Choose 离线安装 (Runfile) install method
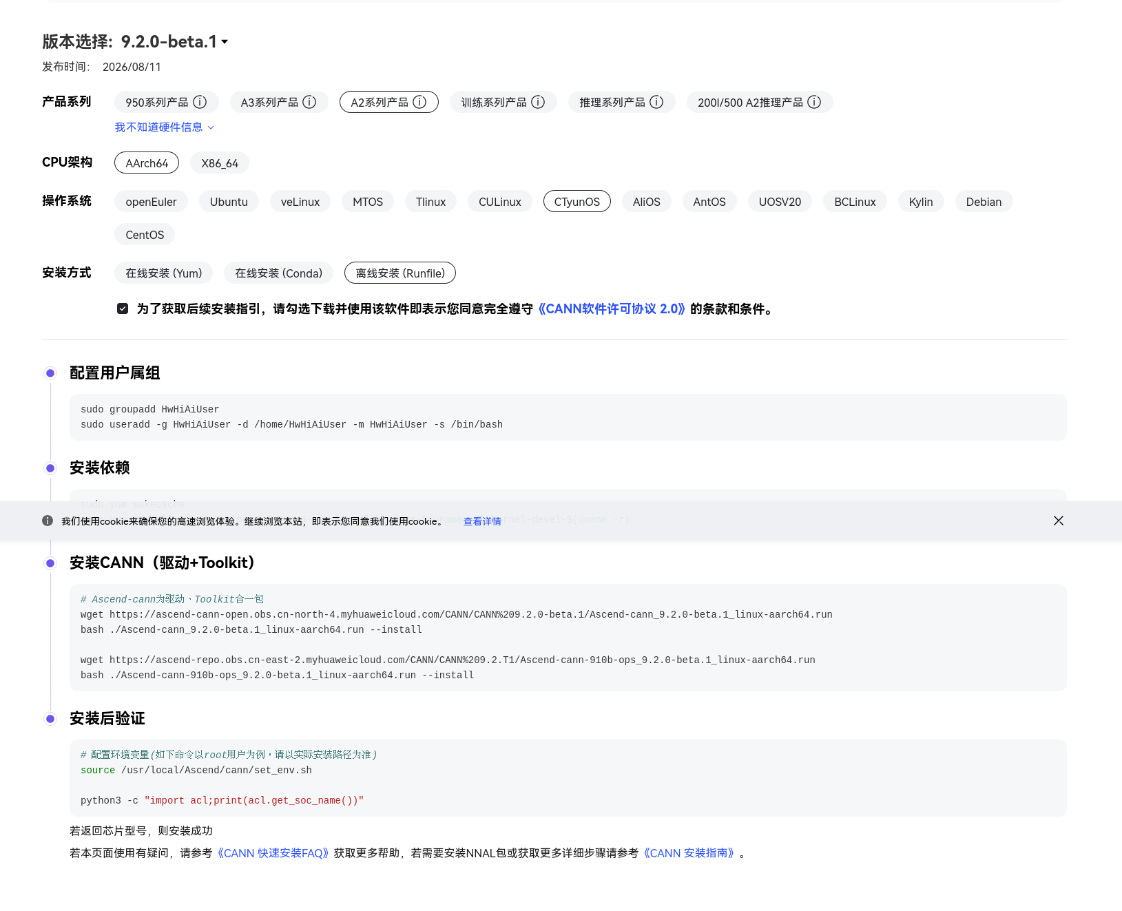The image size is (1122, 911). (x=400, y=273)
